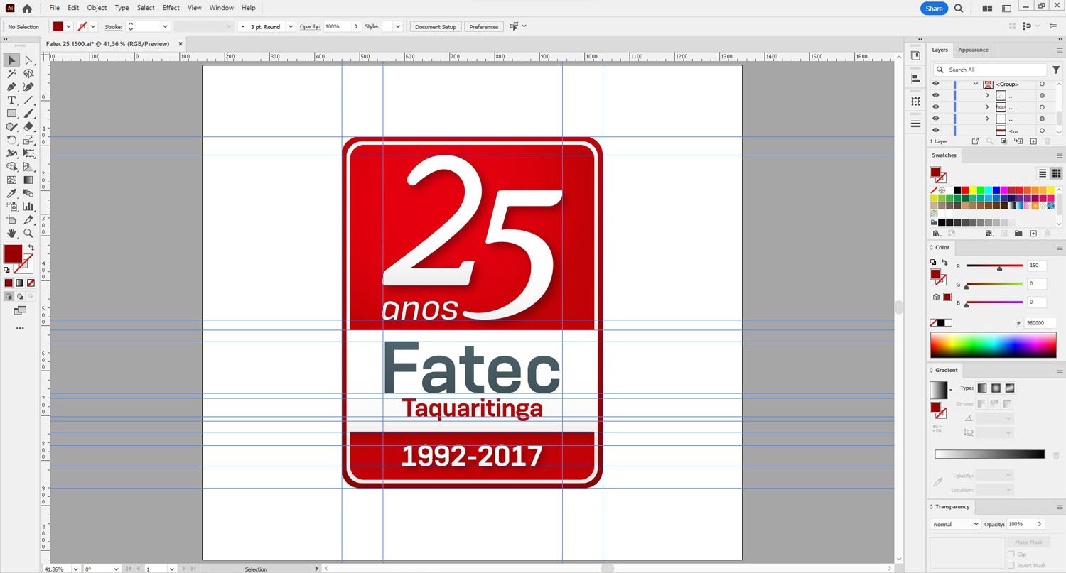1066x573 pixels.
Task: Select the Magic Wand tool
Action: coord(11,74)
